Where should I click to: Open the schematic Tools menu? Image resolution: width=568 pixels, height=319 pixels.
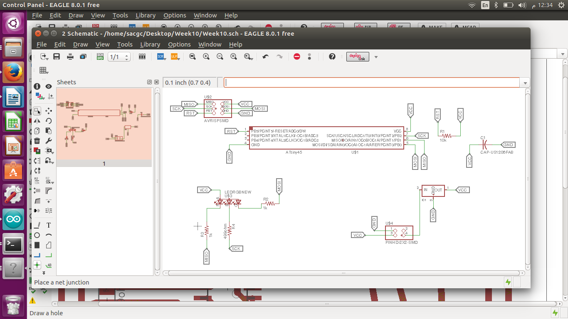tap(125, 44)
